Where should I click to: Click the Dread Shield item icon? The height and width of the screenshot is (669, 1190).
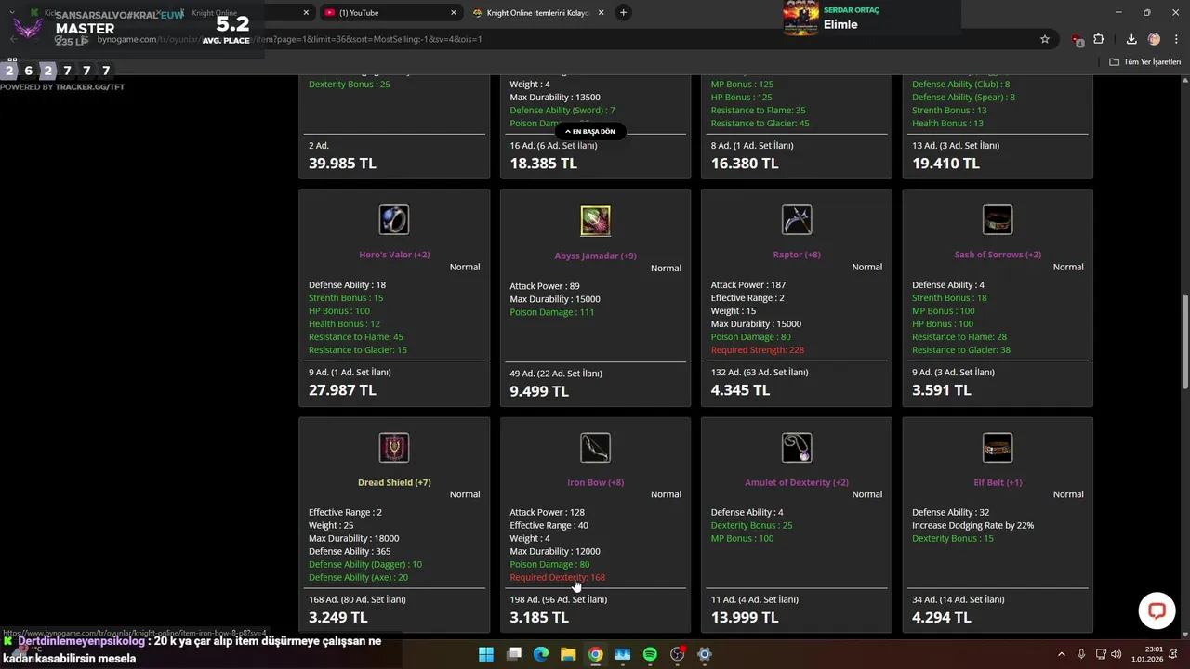[x=394, y=448]
